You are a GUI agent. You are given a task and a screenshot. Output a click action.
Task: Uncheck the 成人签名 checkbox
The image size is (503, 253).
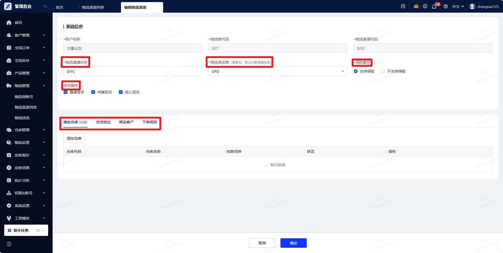pyautogui.click(x=121, y=92)
